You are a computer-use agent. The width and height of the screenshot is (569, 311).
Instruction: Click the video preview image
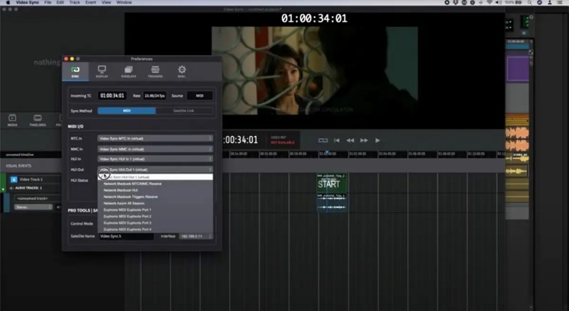tap(315, 71)
